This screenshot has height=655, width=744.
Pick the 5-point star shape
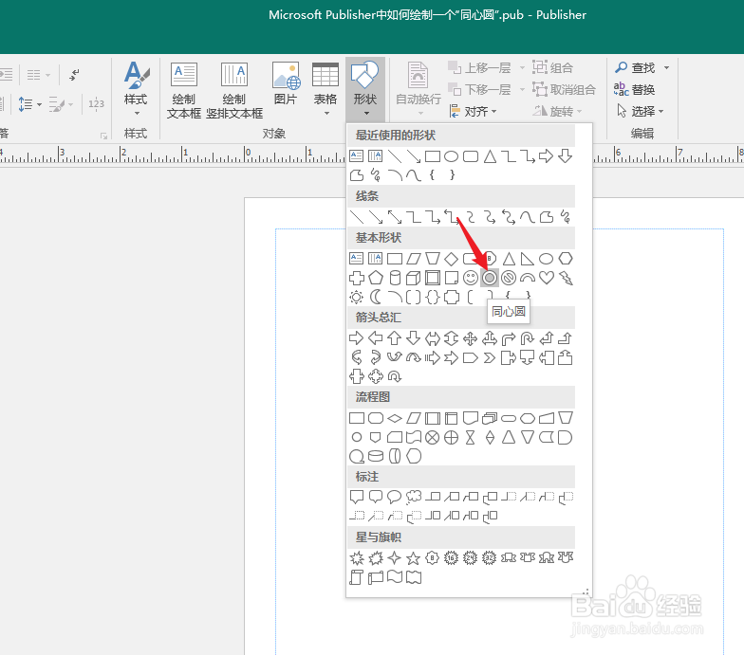pos(414,558)
